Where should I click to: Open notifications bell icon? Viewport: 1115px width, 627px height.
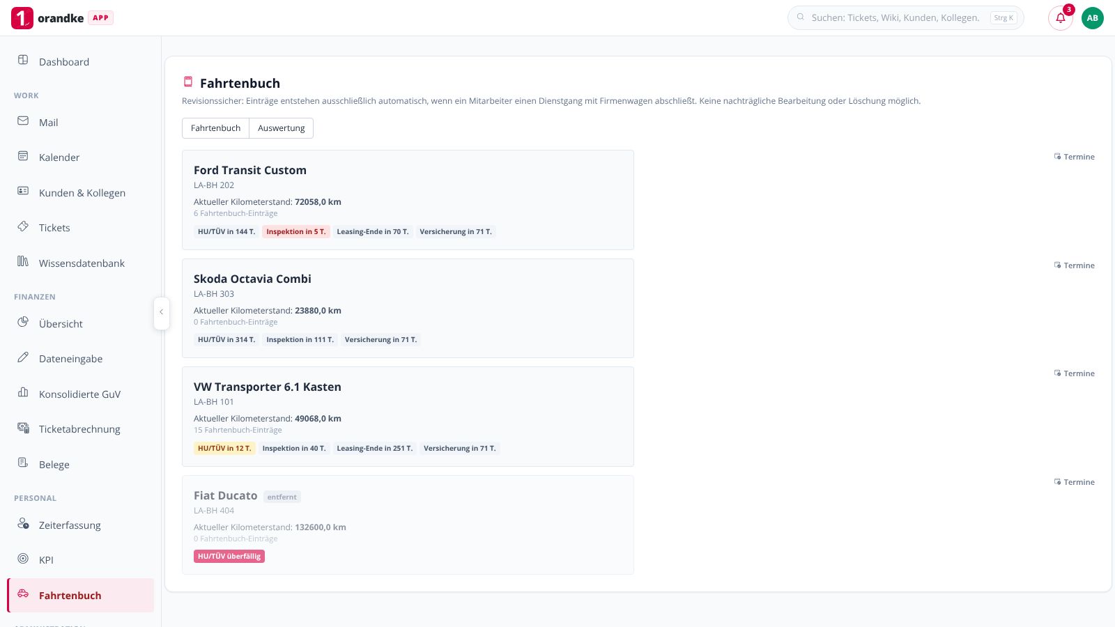[1061, 18]
